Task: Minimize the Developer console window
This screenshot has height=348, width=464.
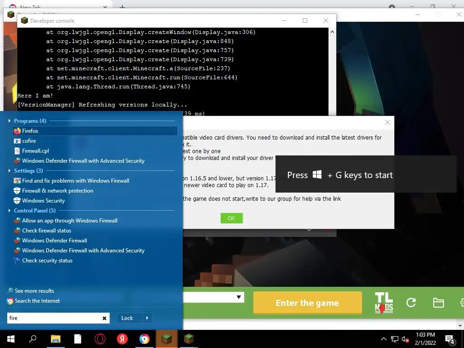Action: pos(285,20)
